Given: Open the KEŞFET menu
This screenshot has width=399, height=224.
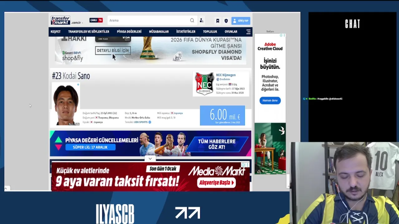Looking at the screenshot, I should pyautogui.click(x=55, y=31).
